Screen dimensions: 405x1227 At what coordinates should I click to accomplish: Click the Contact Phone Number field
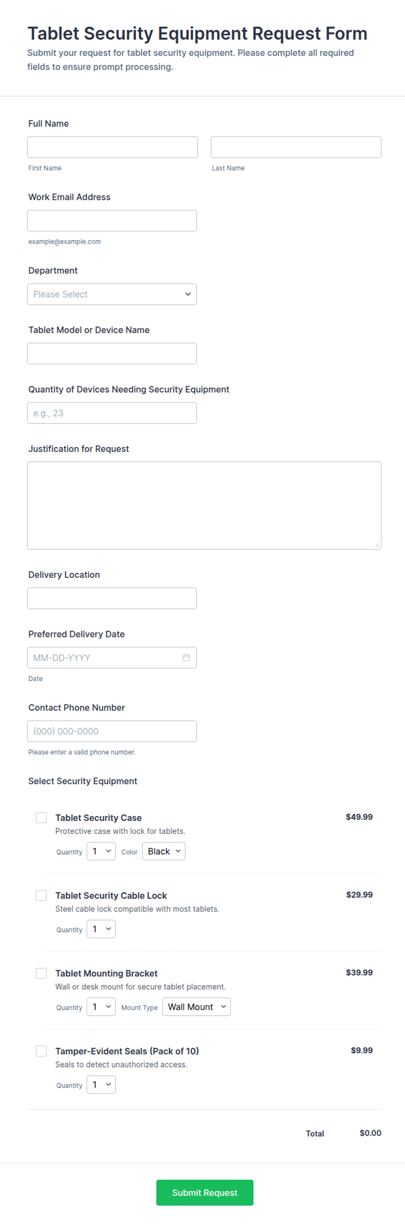(x=112, y=731)
